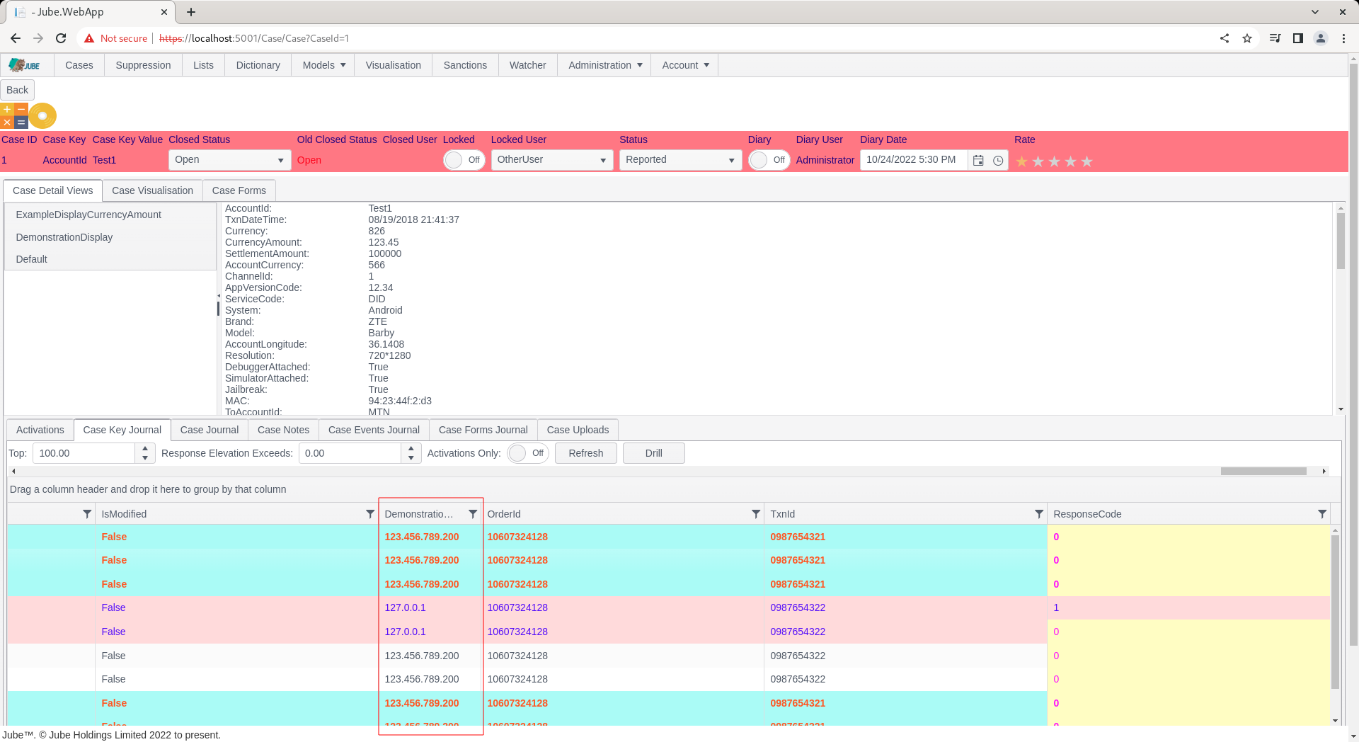Toggle the Diary switch
Viewport: 1359px width, 742px height.
(769, 160)
